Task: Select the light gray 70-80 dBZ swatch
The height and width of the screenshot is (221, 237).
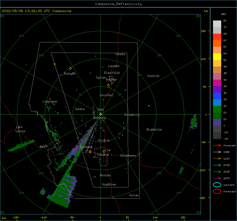Action: 217,24
